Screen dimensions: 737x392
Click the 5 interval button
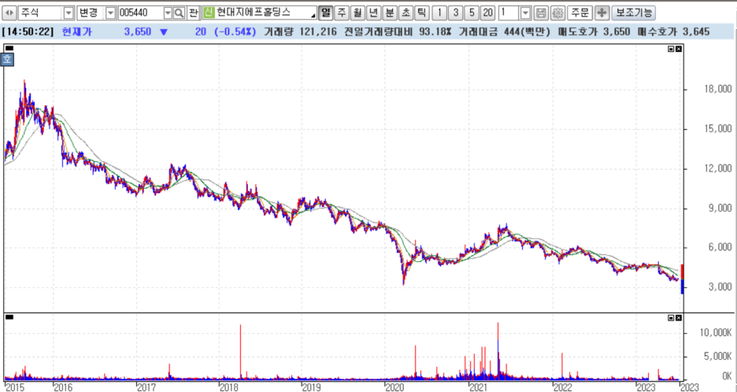[x=472, y=13]
